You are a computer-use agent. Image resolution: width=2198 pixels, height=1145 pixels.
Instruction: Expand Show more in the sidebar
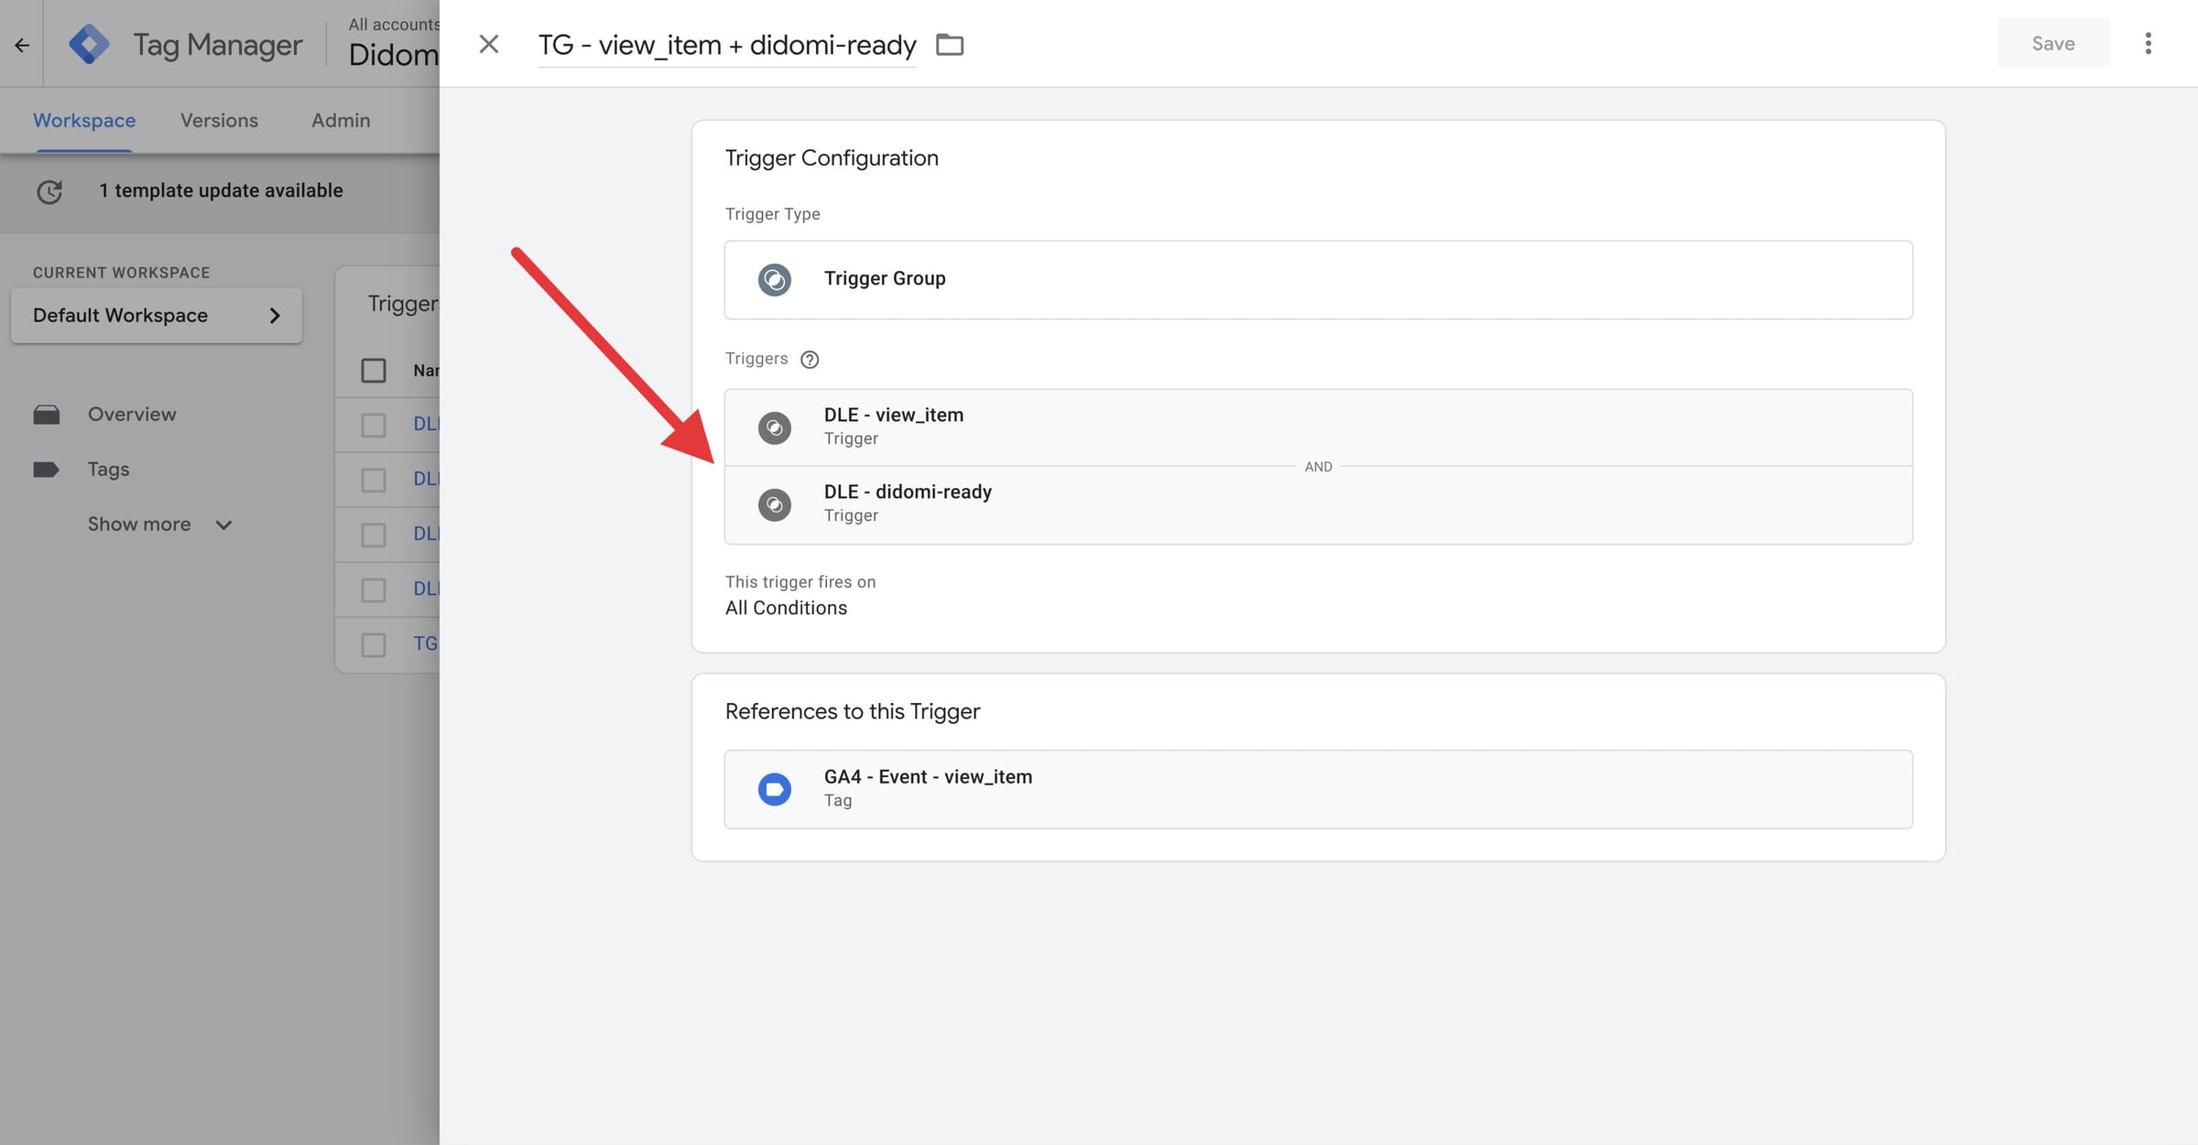click(x=159, y=524)
